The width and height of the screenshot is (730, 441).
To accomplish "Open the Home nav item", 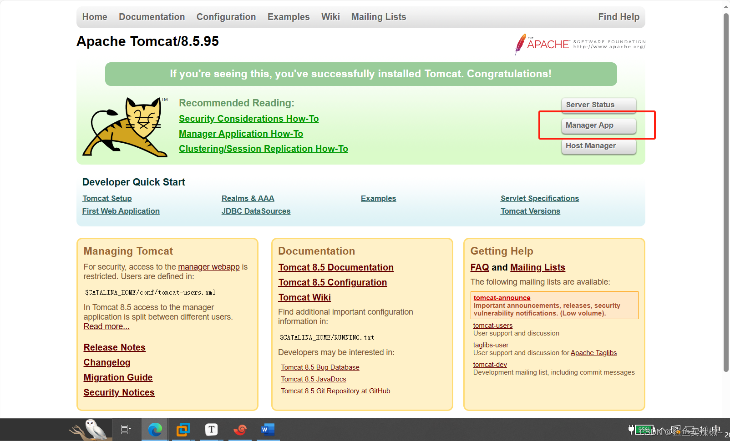I will (x=95, y=17).
